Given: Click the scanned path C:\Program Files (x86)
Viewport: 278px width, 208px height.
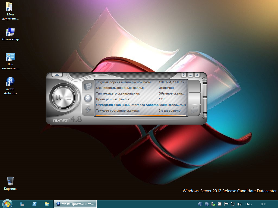Looking at the screenshot, I should coord(141,105).
